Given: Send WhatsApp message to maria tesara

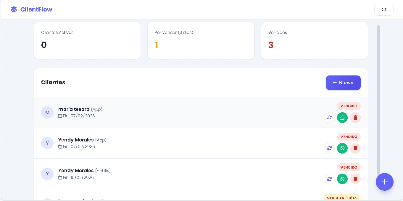Looking at the screenshot, I should (x=342, y=117).
